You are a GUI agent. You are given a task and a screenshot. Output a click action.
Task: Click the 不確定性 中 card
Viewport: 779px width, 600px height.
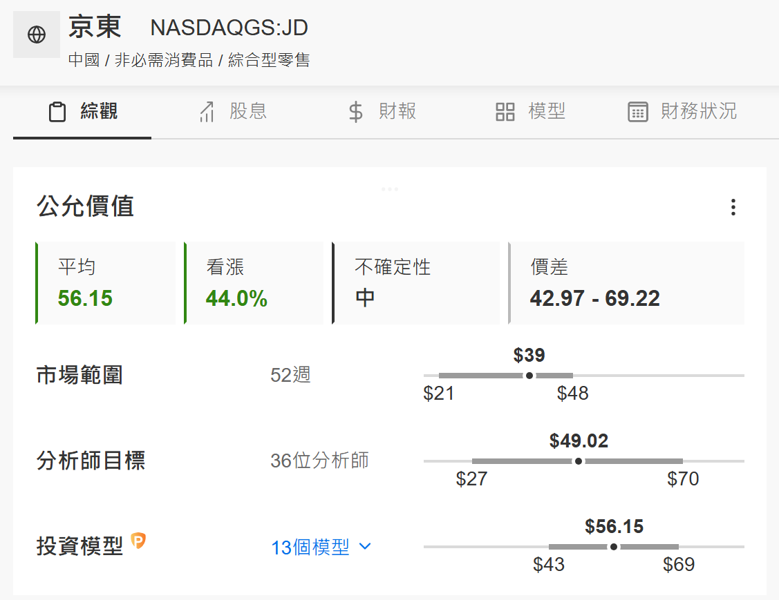tap(415, 283)
